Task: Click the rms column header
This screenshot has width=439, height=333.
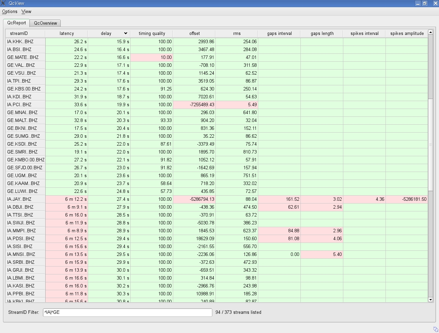Action: pos(236,33)
